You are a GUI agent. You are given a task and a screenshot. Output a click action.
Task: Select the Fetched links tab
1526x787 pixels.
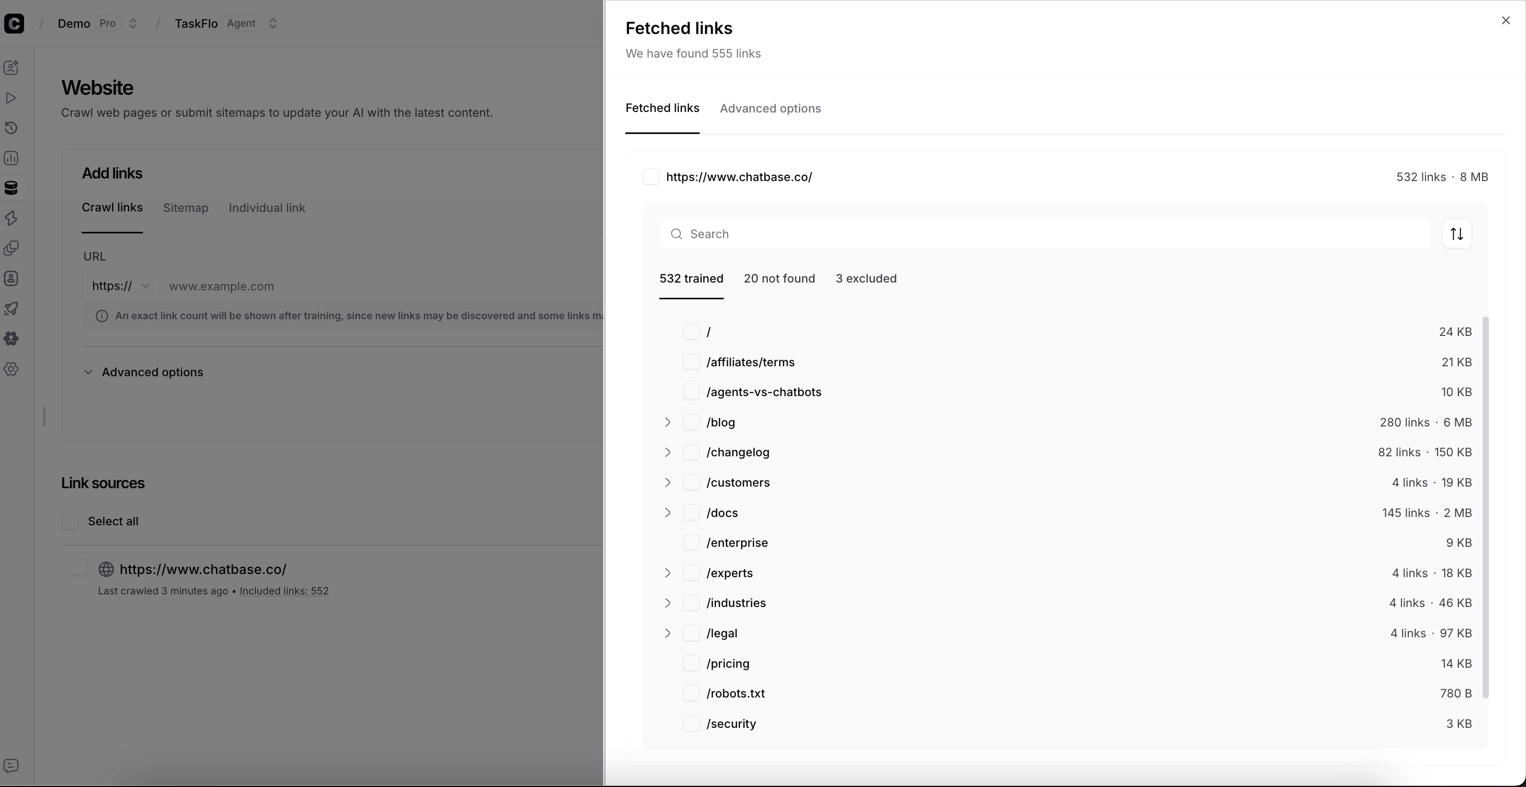coord(663,108)
